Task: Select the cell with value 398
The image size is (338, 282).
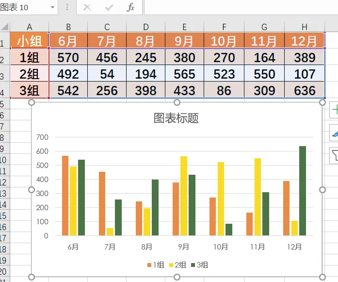Action: coord(145,90)
